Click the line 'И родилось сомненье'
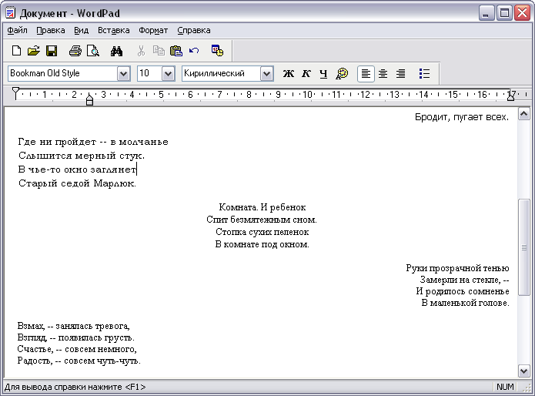 click(463, 291)
